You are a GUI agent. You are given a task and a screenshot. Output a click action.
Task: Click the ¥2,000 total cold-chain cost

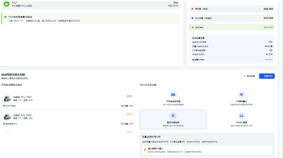269,54
